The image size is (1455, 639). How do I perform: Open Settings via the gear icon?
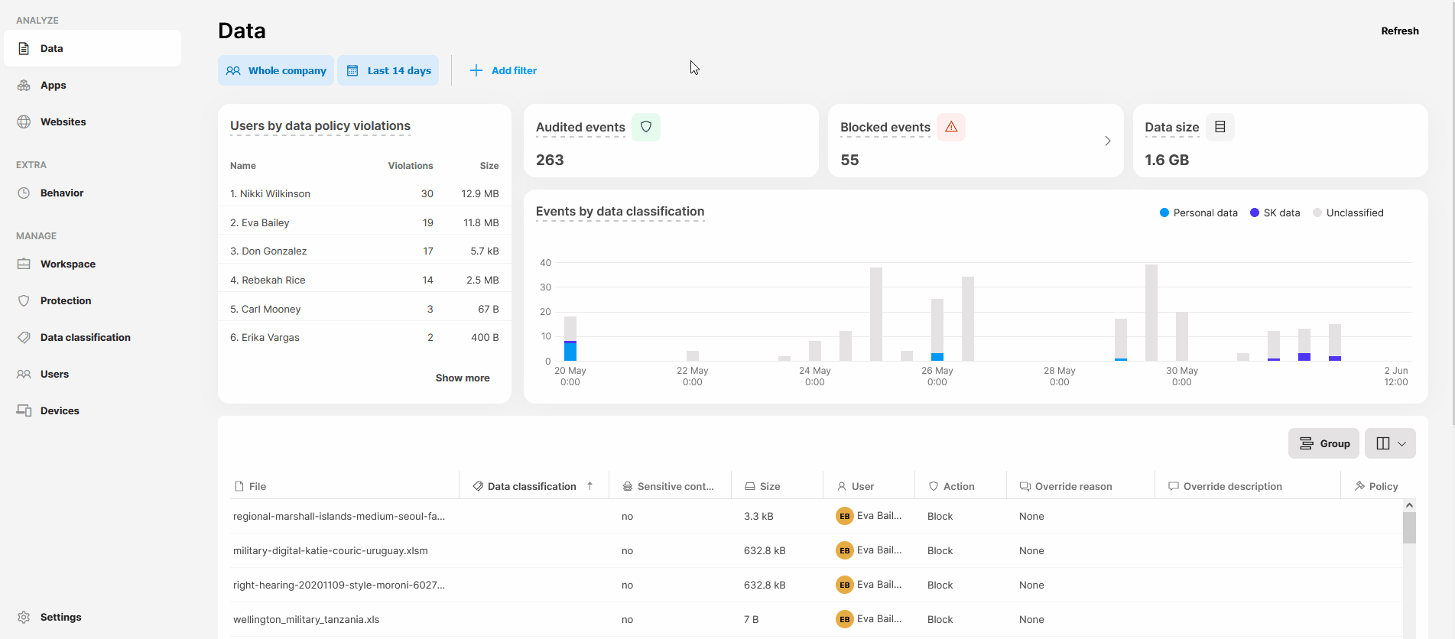(x=24, y=617)
